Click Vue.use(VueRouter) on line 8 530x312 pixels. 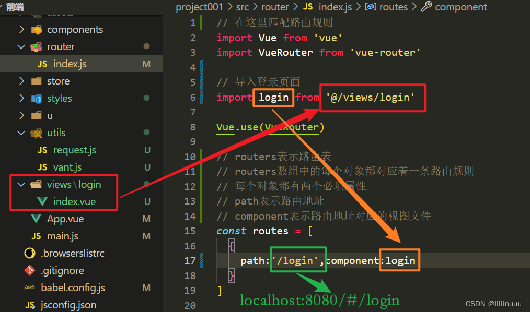270,127
